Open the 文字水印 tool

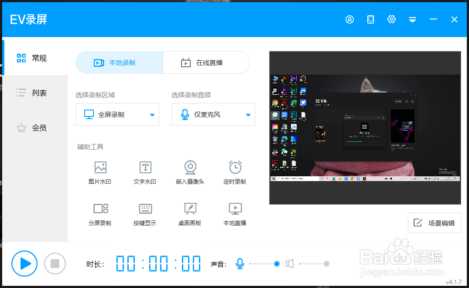(x=145, y=173)
